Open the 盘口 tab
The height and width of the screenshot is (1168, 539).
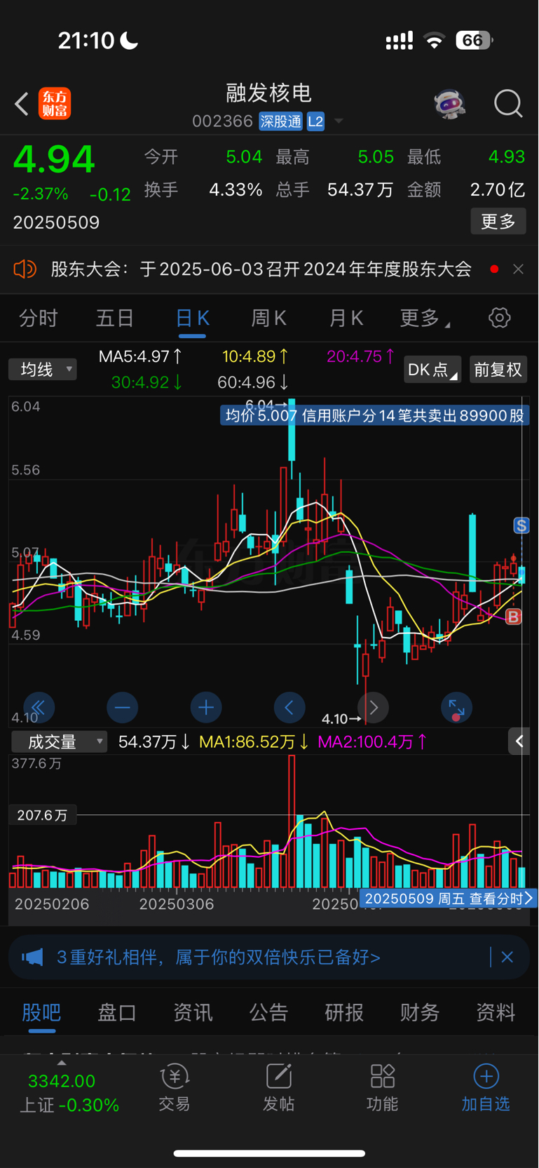click(x=117, y=1012)
